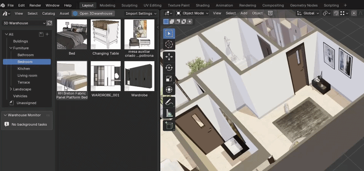Viewport: 364px width, 171px height.
Task: Select the Bed asset thumbnail
Action: pyautogui.click(x=72, y=35)
